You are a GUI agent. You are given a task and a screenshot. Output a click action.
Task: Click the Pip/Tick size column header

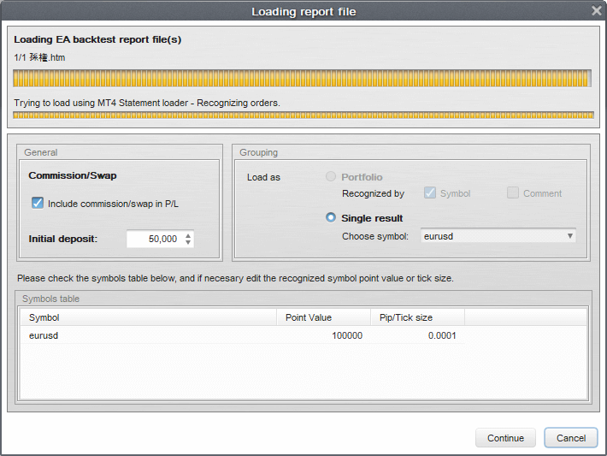point(417,317)
